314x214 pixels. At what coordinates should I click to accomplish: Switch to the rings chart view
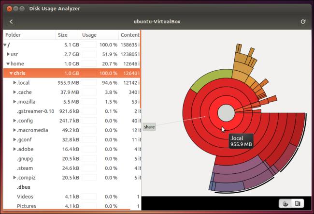(285, 203)
